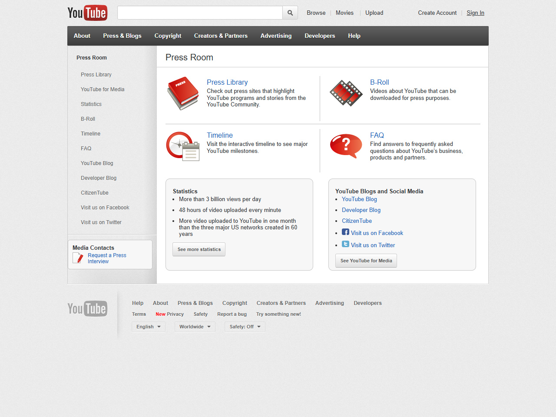Click the Upload link in header
This screenshot has height=417, width=556.
click(x=374, y=13)
